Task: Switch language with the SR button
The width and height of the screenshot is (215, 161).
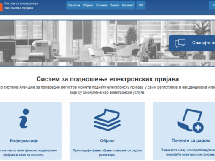Action: (141, 5)
